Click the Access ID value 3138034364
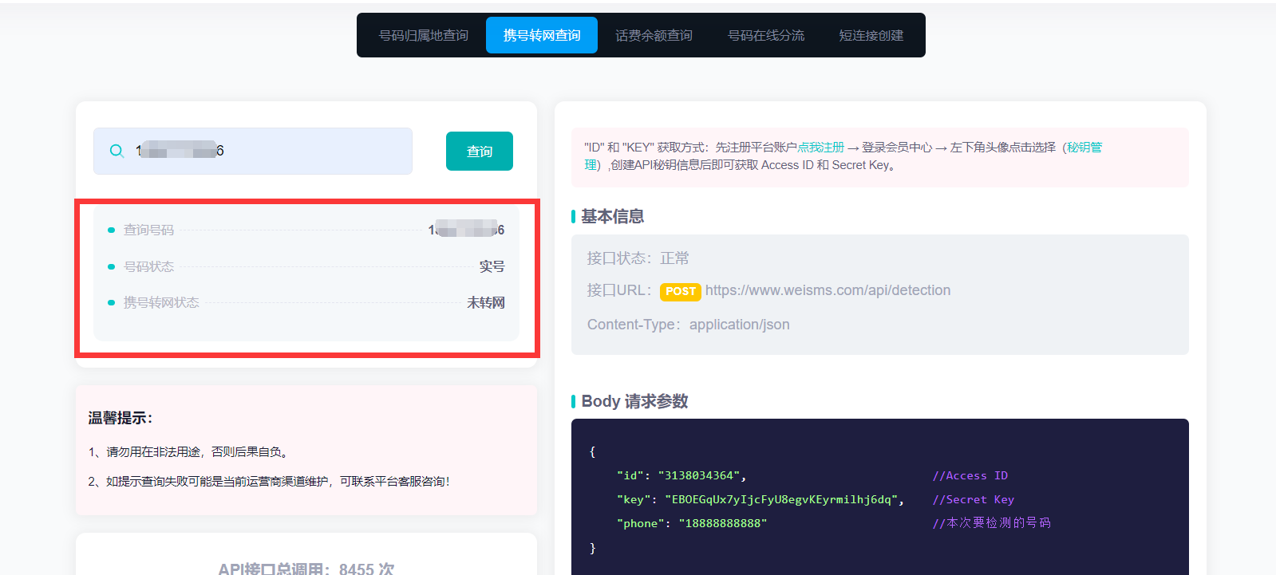The height and width of the screenshot is (575, 1276). [x=698, y=476]
